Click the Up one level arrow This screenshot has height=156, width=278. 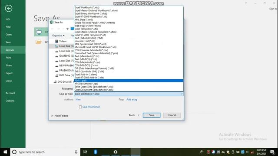[67, 29]
